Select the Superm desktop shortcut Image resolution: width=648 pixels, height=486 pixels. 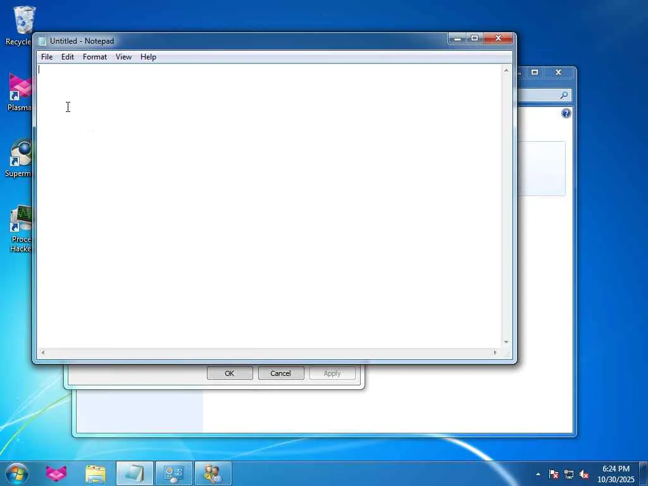18,158
